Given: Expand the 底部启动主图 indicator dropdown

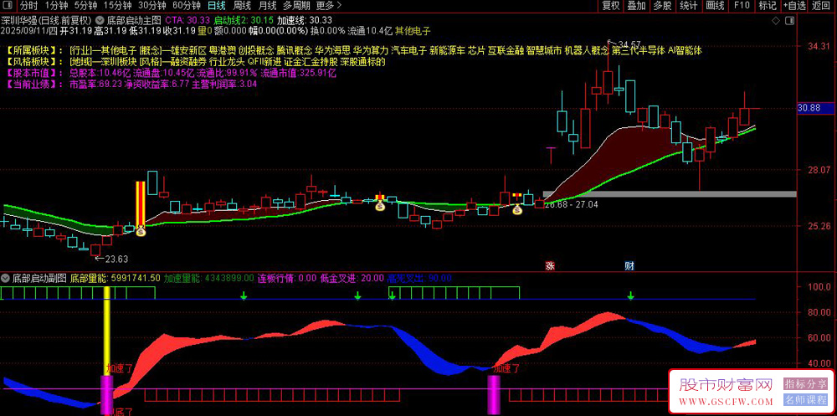Looking at the screenshot, I should click(101, 21).
